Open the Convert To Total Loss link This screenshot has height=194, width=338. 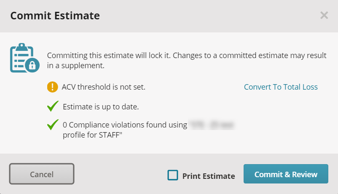(x=281, y=87)
